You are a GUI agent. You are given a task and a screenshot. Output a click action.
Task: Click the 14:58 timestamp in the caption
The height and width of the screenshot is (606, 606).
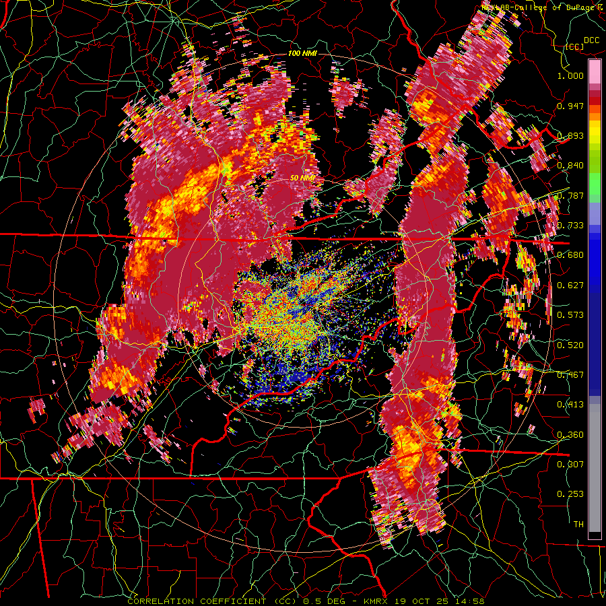click(x=471, y=601)
